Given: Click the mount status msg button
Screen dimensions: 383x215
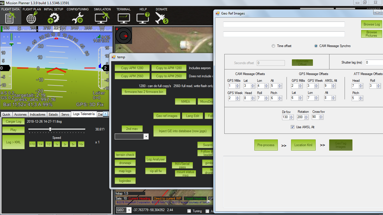Looking at the screenshot, I should pos(185,174).
